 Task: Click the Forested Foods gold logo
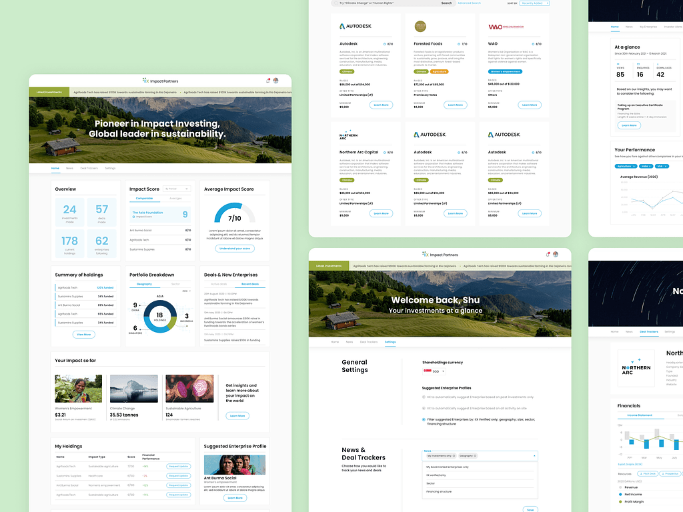click(x=420, y=27)
